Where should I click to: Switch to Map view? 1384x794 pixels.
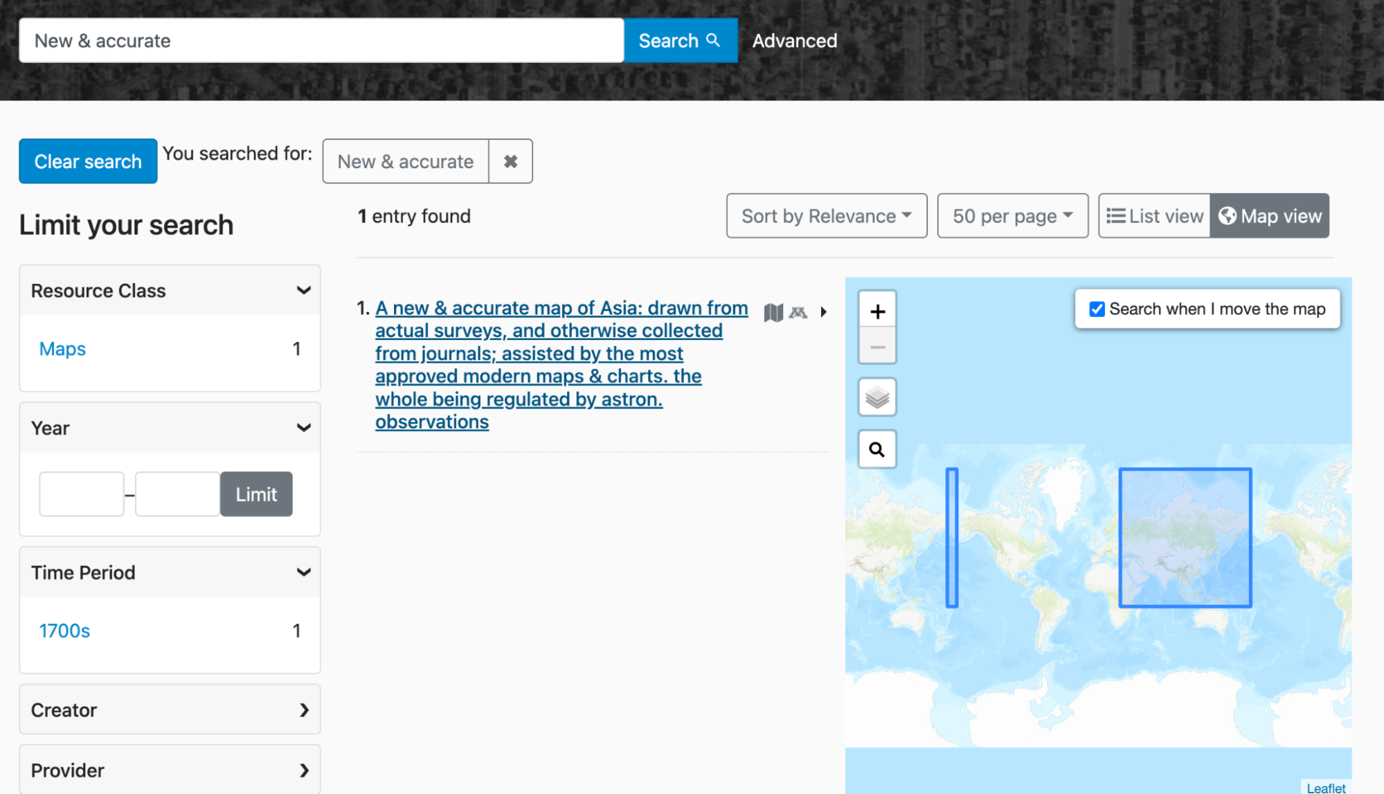click(1270, 216)
